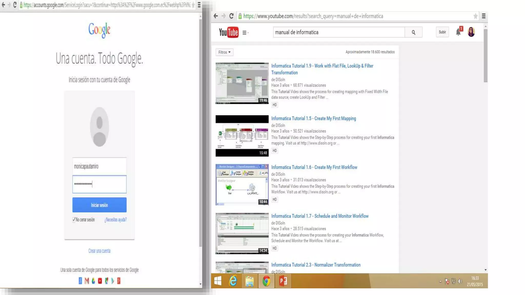Click the YouTube page vertical scrollbar
Image resolution: width=525 pixels, height=295 pixels.
point(485,56)
